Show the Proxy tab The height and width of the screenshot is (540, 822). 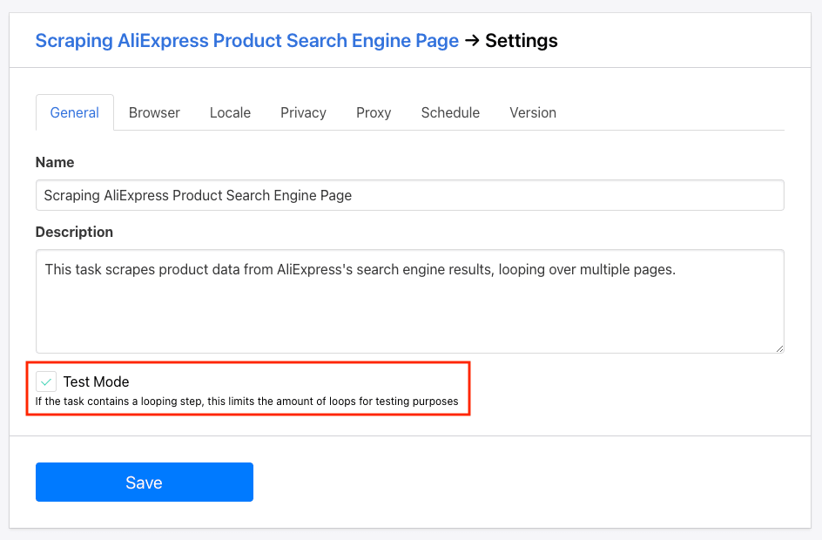click(x=374, y=112)
